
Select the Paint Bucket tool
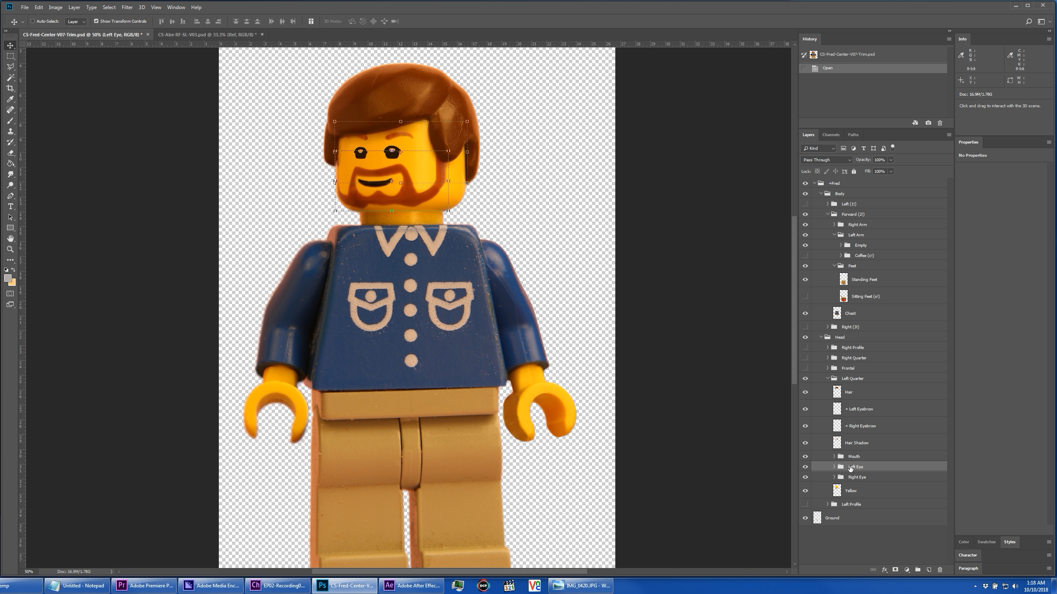10,163
